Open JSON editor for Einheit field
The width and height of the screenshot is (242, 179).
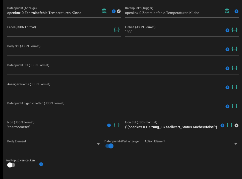point(234,30)
